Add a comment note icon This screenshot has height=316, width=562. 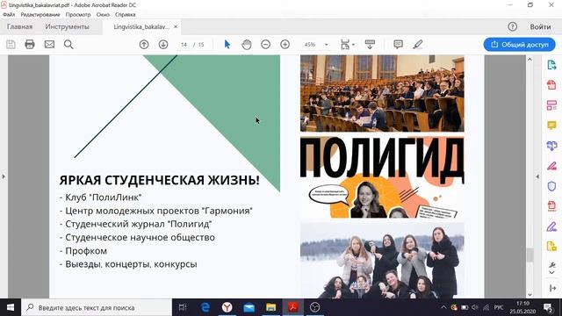[x=398, y=45]
